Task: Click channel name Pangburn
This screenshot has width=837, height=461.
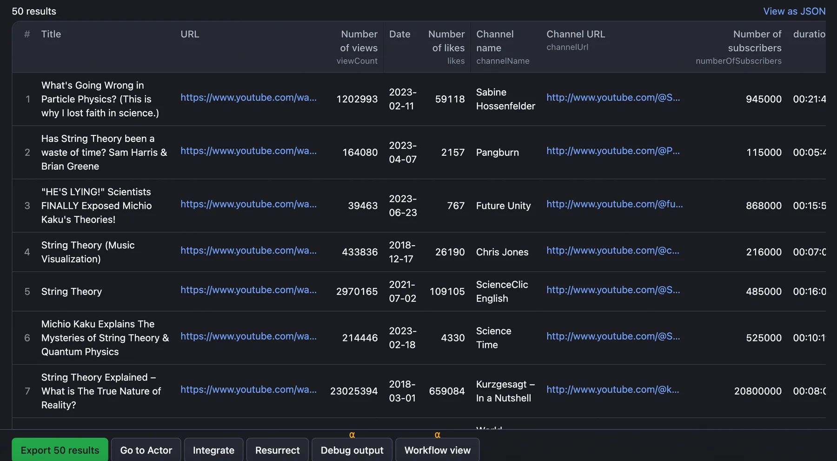Action: pos(498,153)
